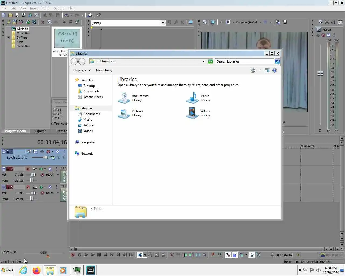345x276 pixels.
Task: Open Organize dropdown in Libraries window
Action: 82,70
